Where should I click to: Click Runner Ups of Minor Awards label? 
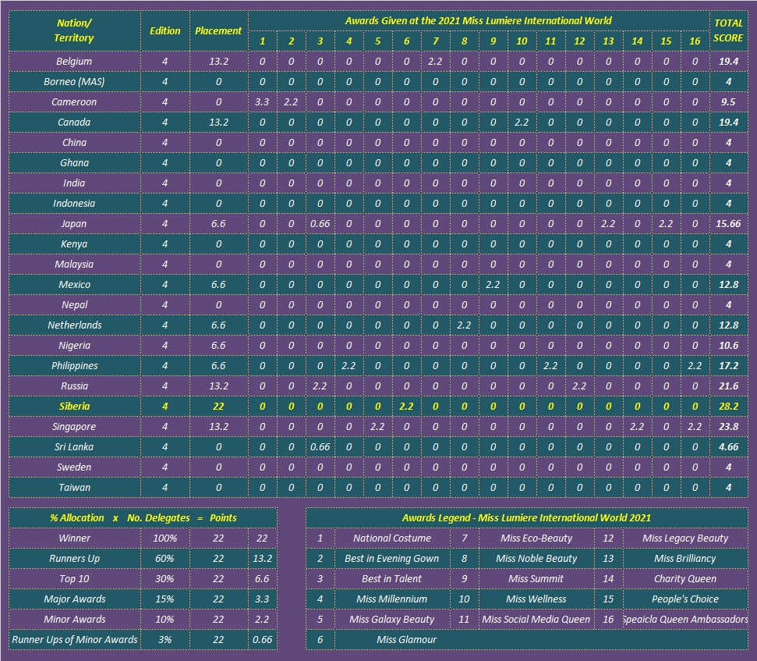[x=74, y=640]
